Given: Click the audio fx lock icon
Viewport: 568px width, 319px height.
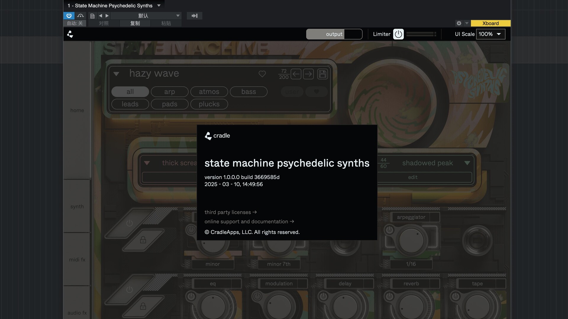Looking at the screenshot, I should tap(143, 306).
